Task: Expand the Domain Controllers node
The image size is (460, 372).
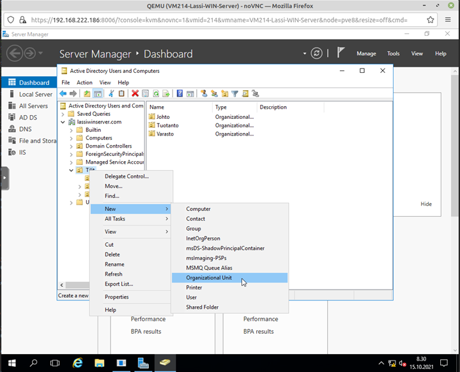Action: pos(72,146)
